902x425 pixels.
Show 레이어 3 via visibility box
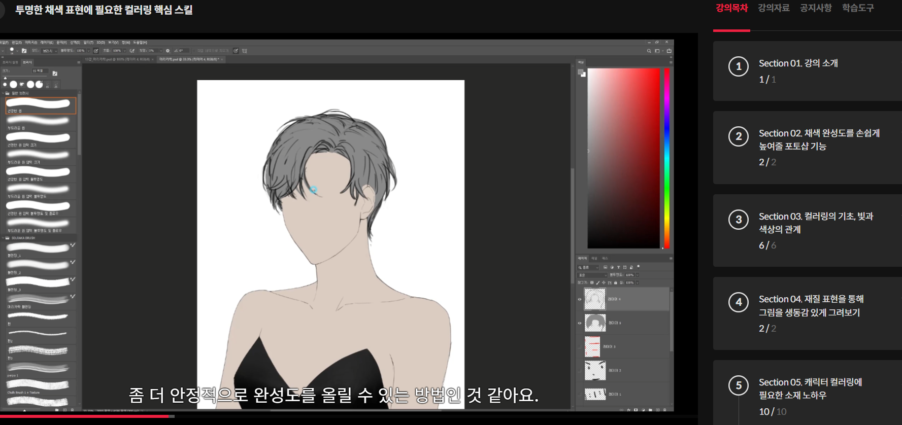tap(580, 347)
